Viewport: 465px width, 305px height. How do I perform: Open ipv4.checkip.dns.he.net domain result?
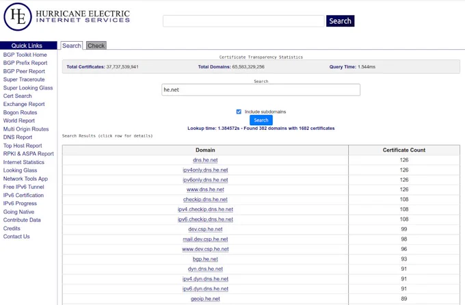coord(205,209)
